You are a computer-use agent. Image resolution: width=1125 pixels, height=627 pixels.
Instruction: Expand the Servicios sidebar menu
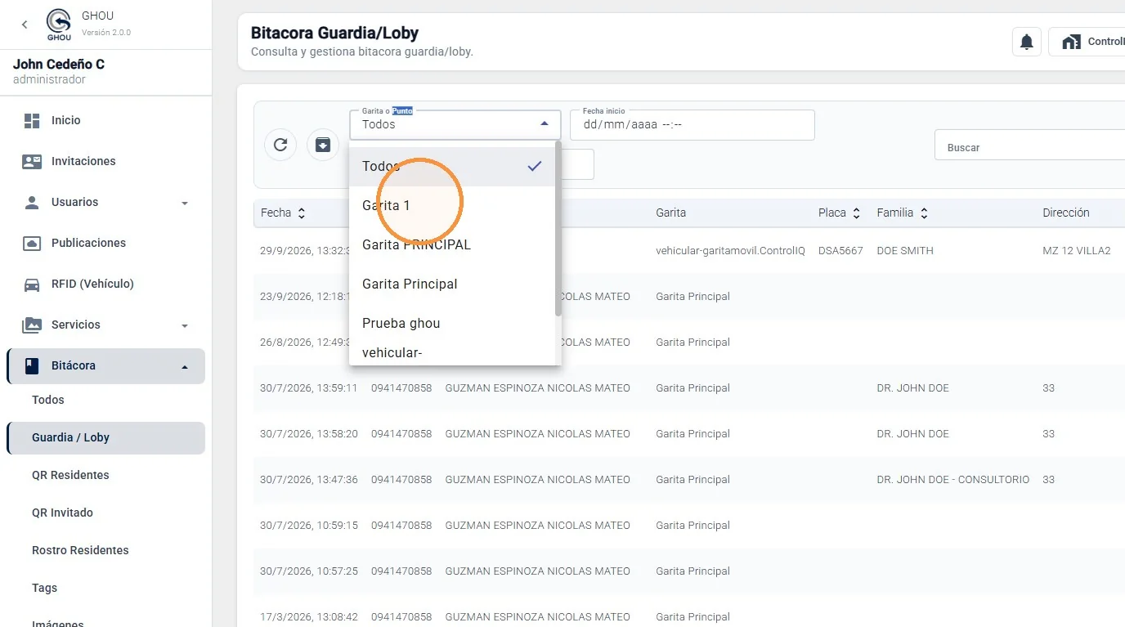(x=105, y=325)
